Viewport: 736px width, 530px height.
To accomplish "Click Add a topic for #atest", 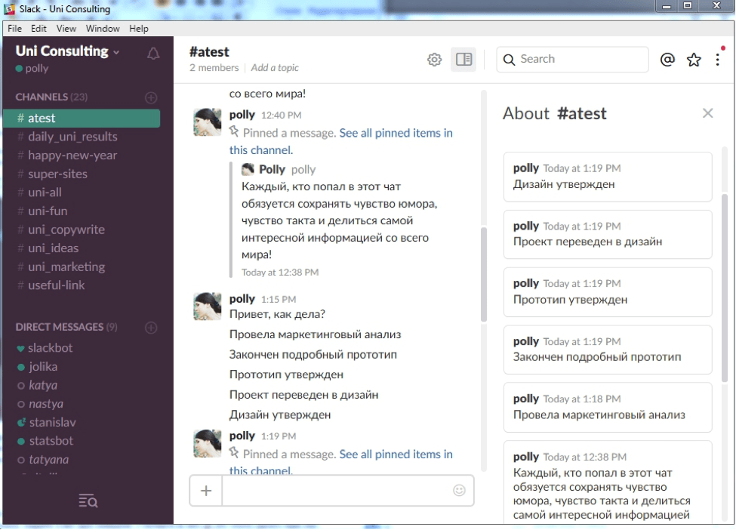I will coord(274,68).
